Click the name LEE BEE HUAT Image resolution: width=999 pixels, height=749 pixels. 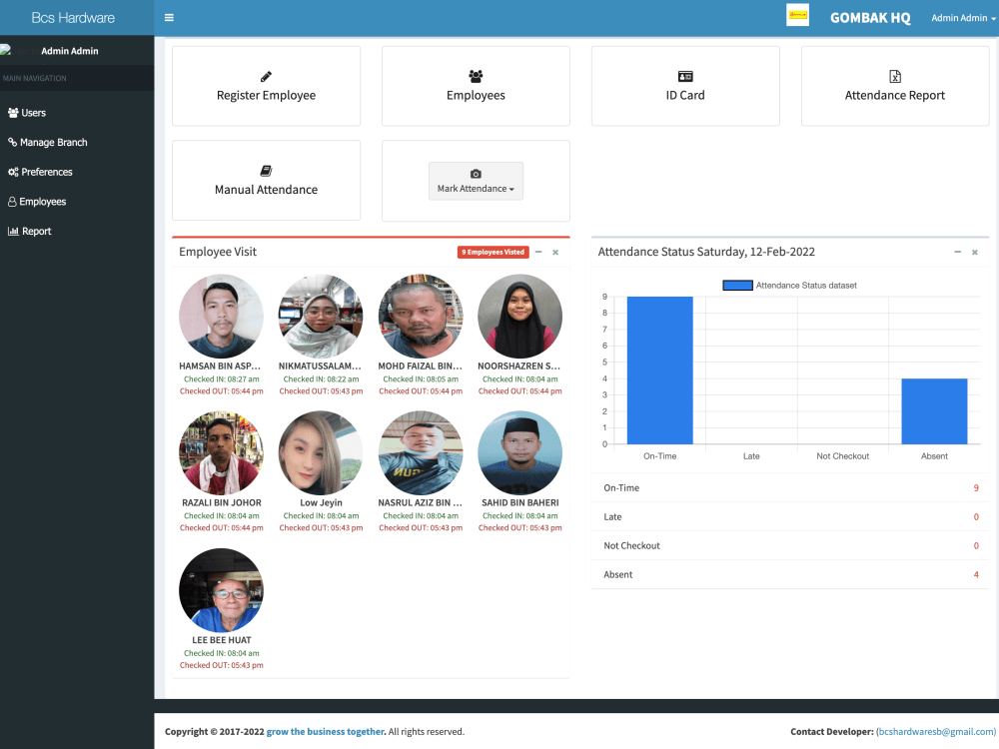coord(221,640)
